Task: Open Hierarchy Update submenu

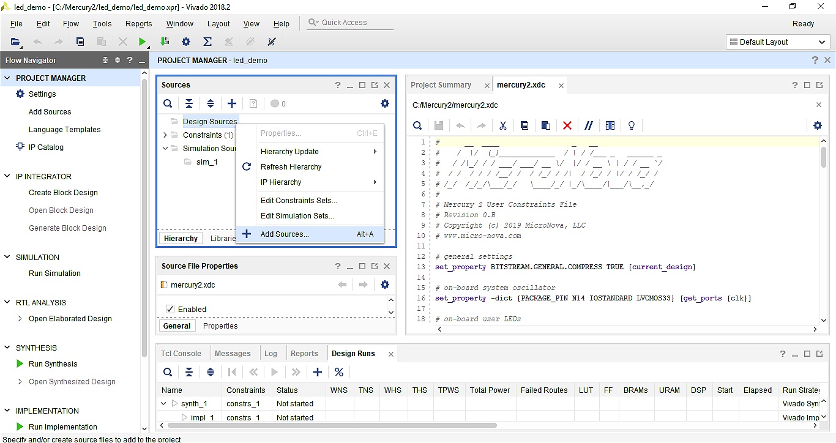Action: (310, 151)
